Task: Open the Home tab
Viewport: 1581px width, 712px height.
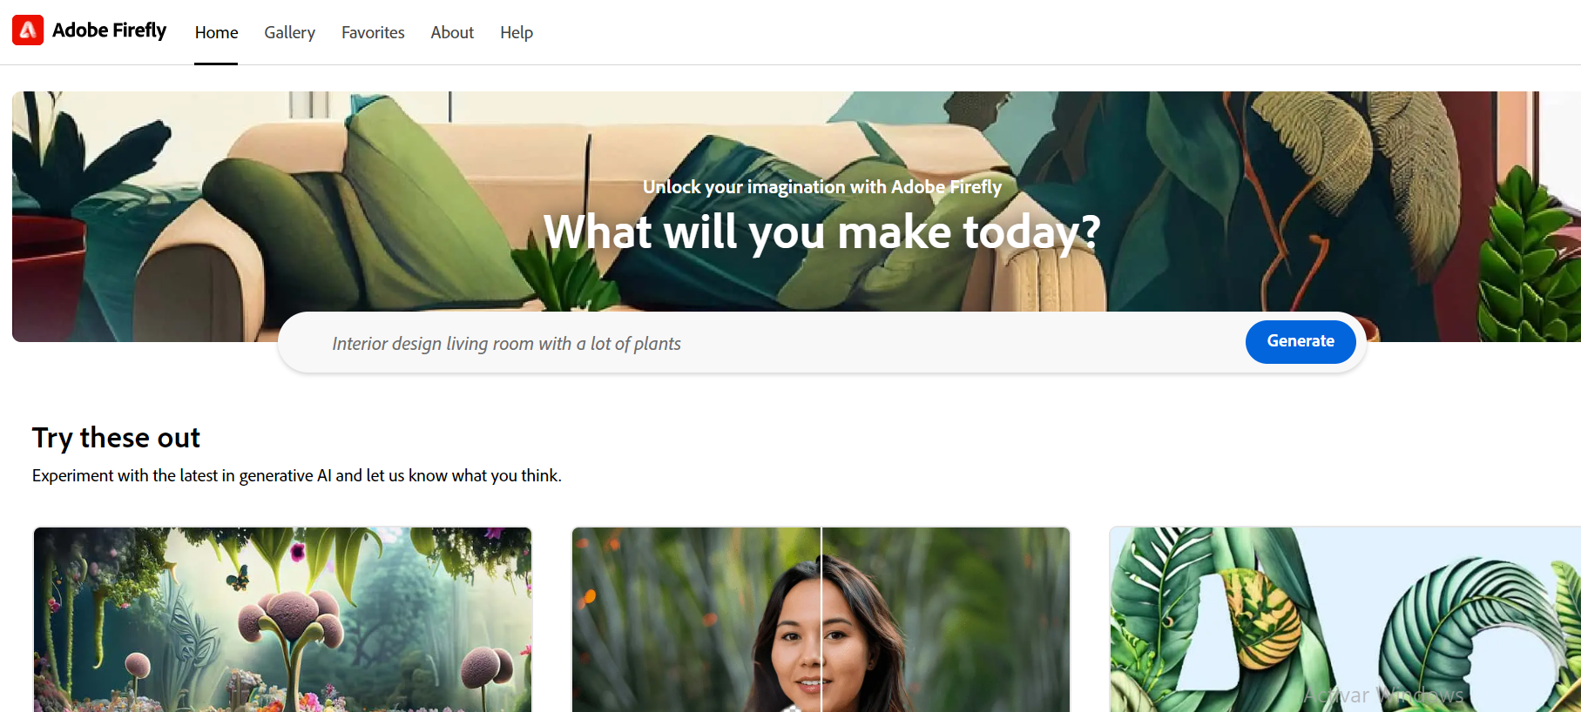Action: [x=216, y=32]
